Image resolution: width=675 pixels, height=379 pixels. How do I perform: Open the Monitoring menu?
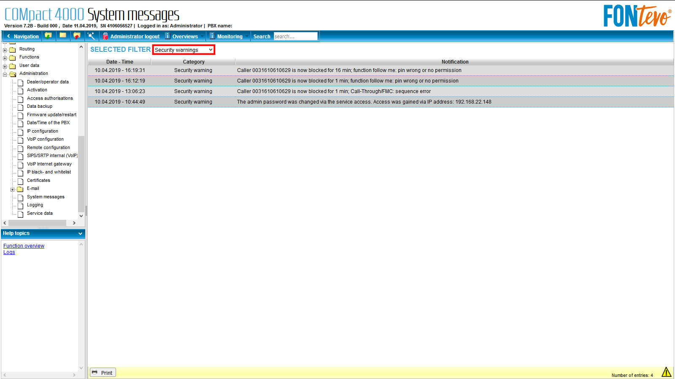click(230, 37)
